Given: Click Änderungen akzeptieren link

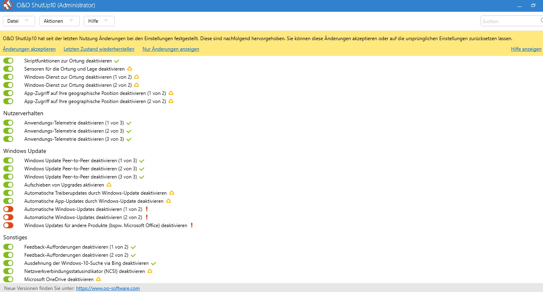Looking at the screenshot, I should pyautogui.click(x=29, y=49).
